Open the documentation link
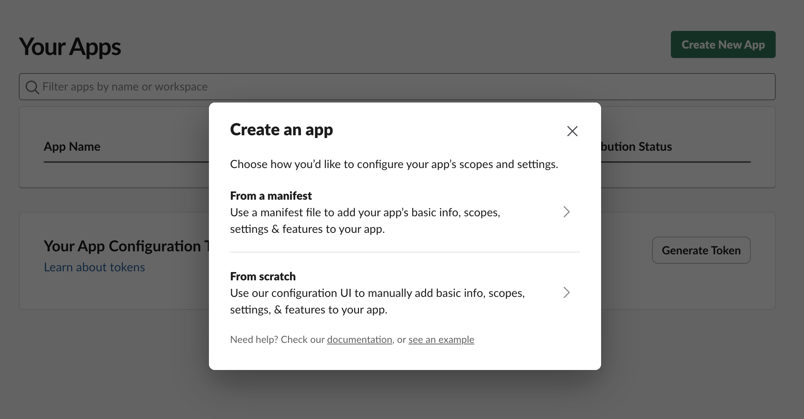Screen dimensions: 804x419 coord(359,339)
